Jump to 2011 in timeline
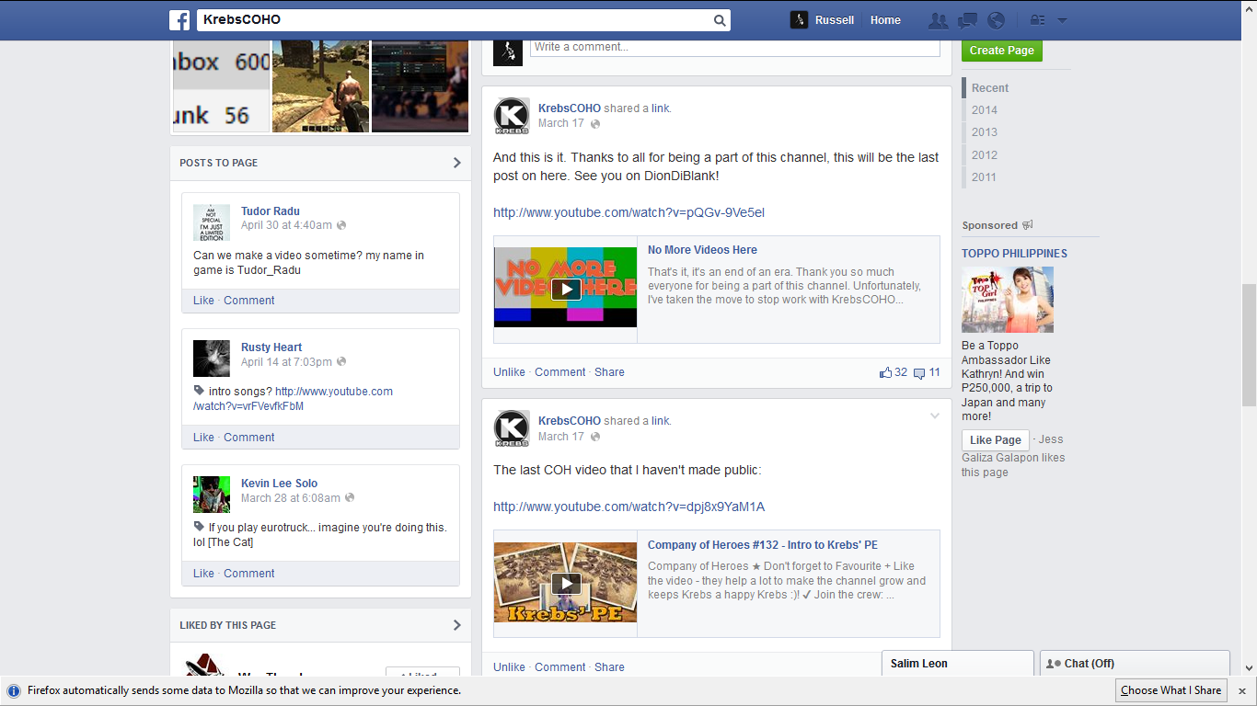The height and width of the screenshot is (706, 1257). [985, 177]
